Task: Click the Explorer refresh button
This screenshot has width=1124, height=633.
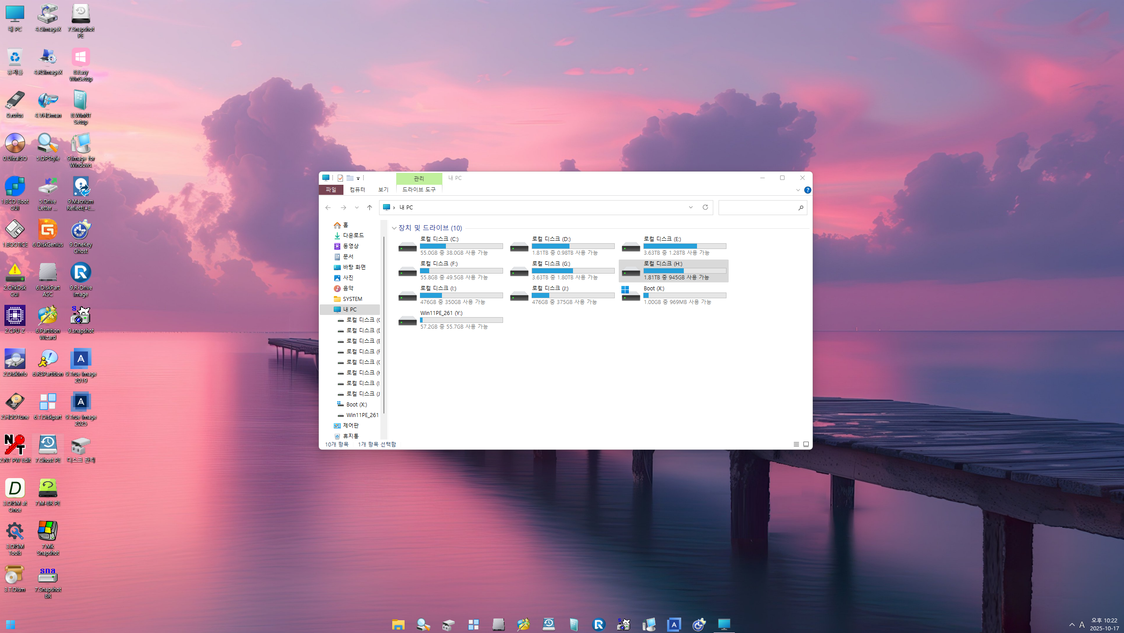Action: [x=705, y=207]
